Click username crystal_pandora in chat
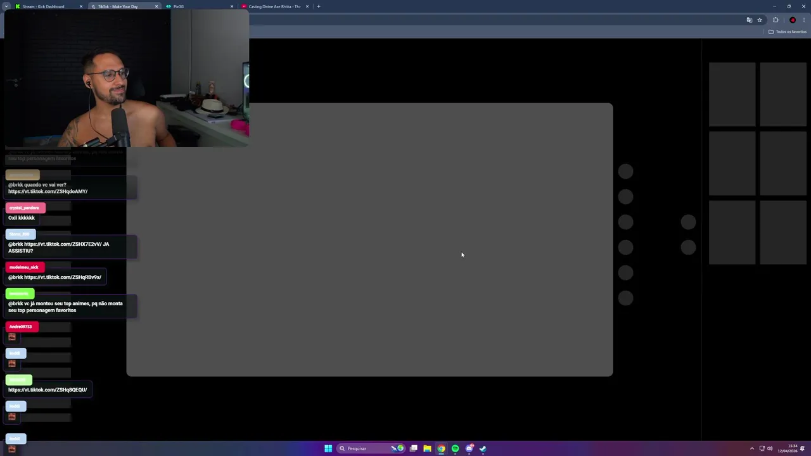Viewport: 811px width, 456px height. point(25,208)
